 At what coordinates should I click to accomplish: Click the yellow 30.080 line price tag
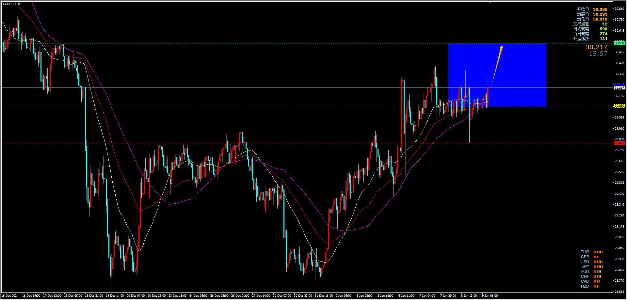(619, 106)
